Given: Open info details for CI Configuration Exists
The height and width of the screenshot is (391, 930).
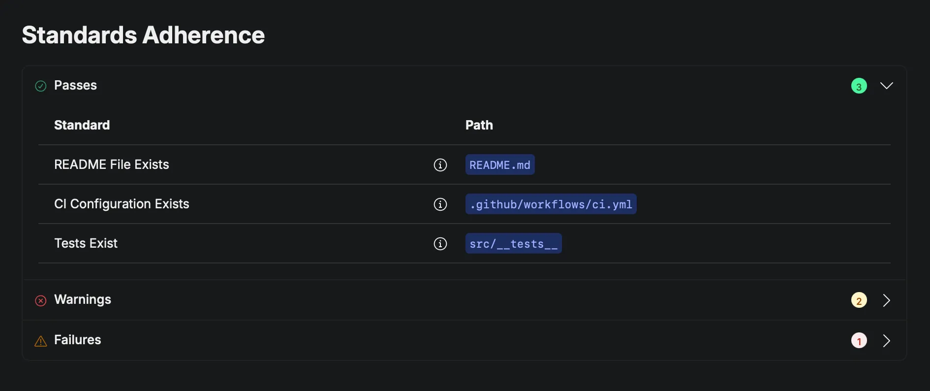Looking at the screenshot, I should point(440,204).
